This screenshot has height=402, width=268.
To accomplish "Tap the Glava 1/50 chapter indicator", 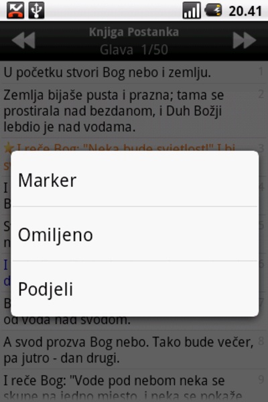I will (133, 50).
